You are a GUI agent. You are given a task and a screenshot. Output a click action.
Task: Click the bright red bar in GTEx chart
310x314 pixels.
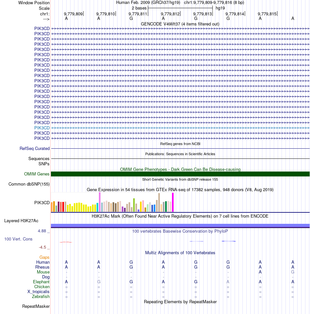click(63, 207)
